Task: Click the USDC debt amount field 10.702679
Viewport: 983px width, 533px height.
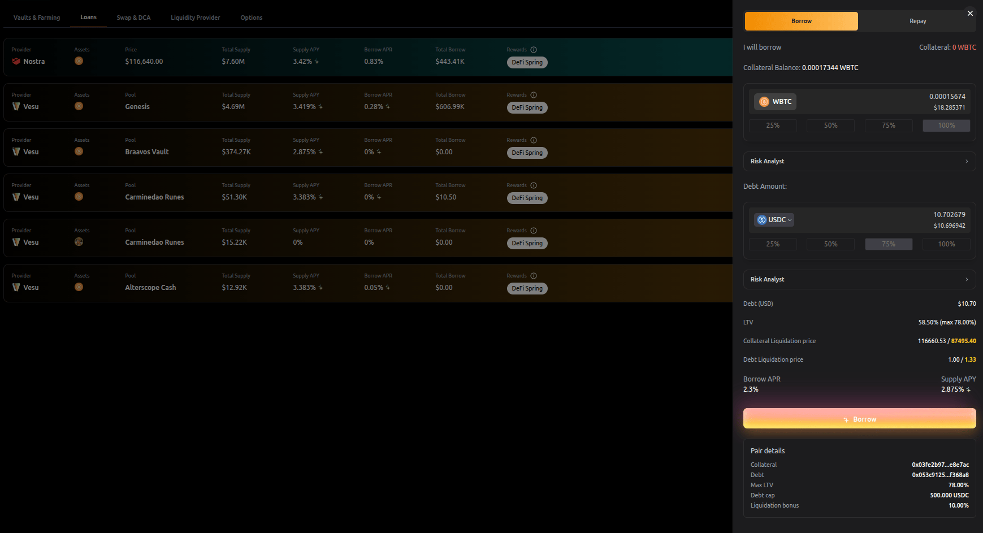Action: 949,215
